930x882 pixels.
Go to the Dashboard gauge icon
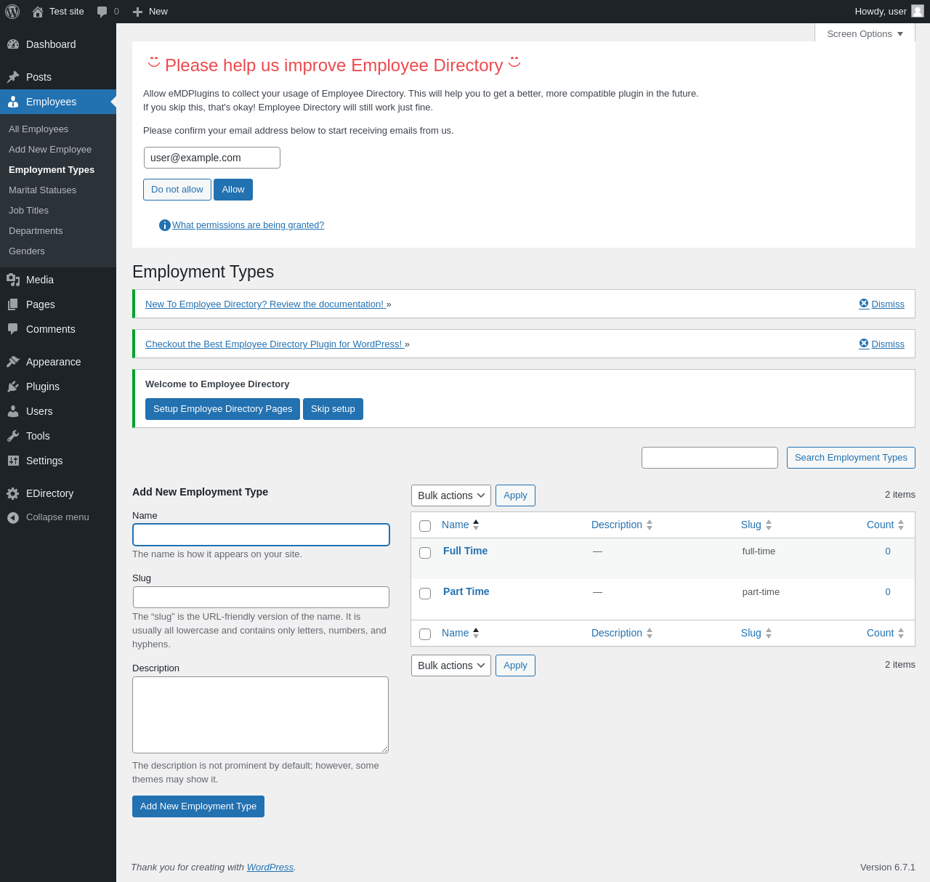(x=13, y=44)
